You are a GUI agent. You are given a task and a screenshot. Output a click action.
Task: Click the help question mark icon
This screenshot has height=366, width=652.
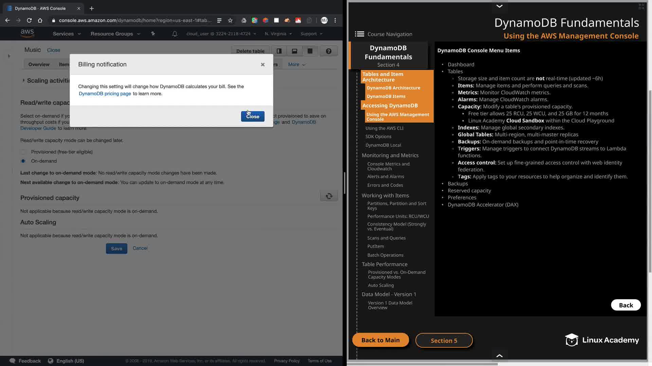[328, 51]
